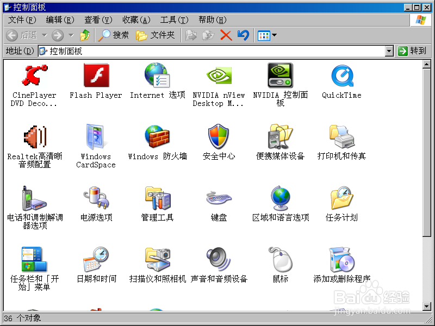This screenshot has width=435, height=326.
Task: Open 日期和时间 icon
Action: (96, 260)
